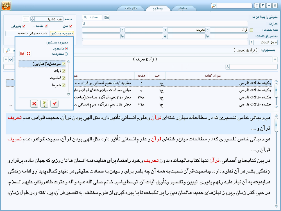The image size is (281, 211).
Task: Cancel the search scope popup with red X
Action: [34, 104]
